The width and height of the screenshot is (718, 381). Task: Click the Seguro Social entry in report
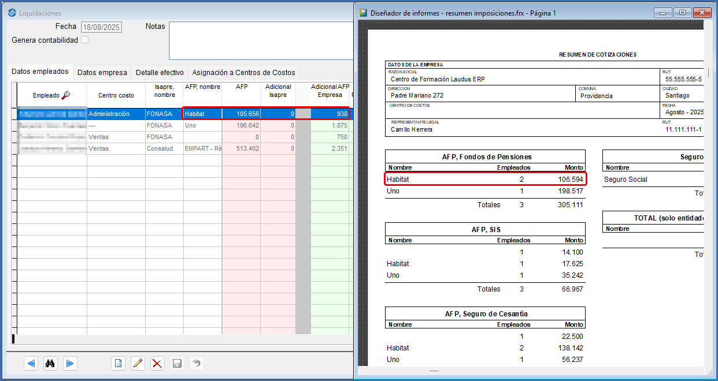point(626,180)
